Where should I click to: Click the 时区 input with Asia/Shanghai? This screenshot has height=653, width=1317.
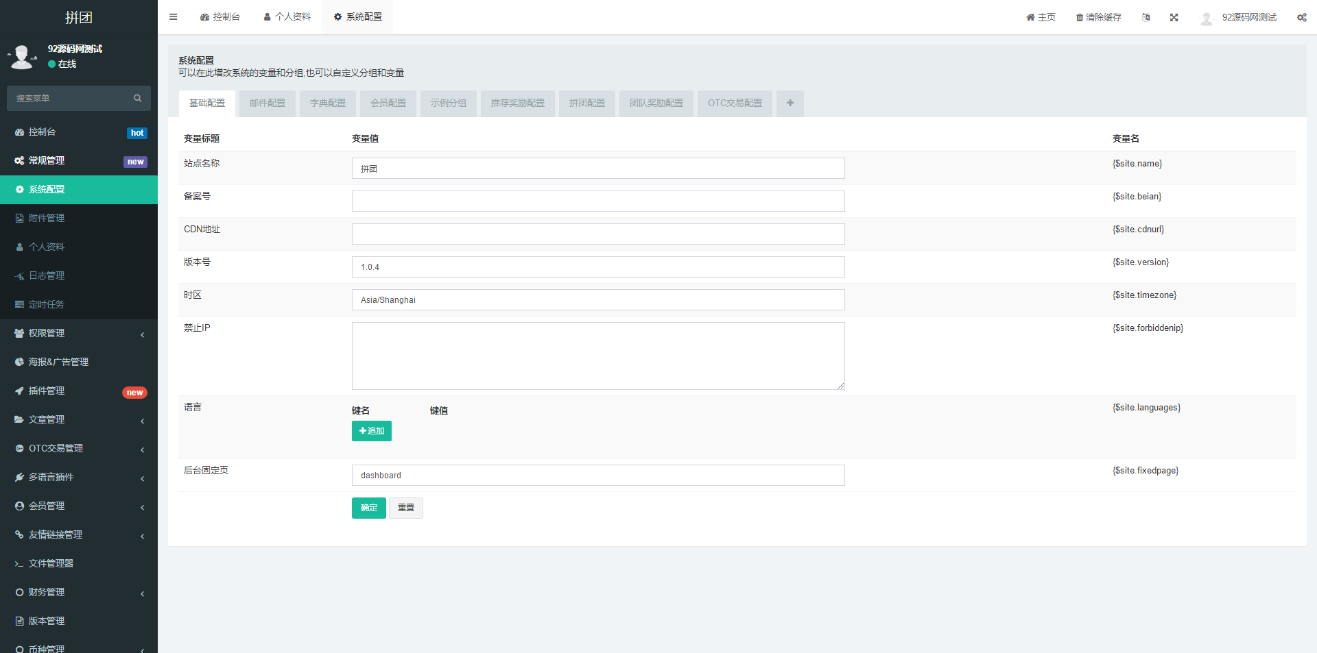coord(598,300)
